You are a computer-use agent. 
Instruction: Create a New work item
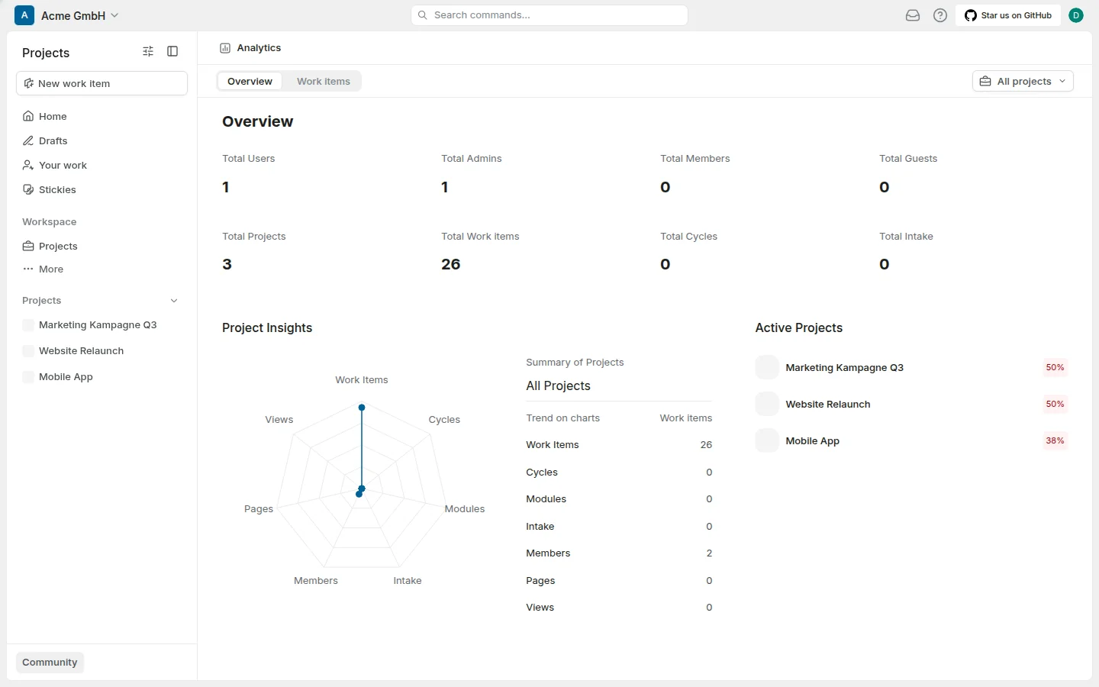pyautogui.click(x=102, y=83)
